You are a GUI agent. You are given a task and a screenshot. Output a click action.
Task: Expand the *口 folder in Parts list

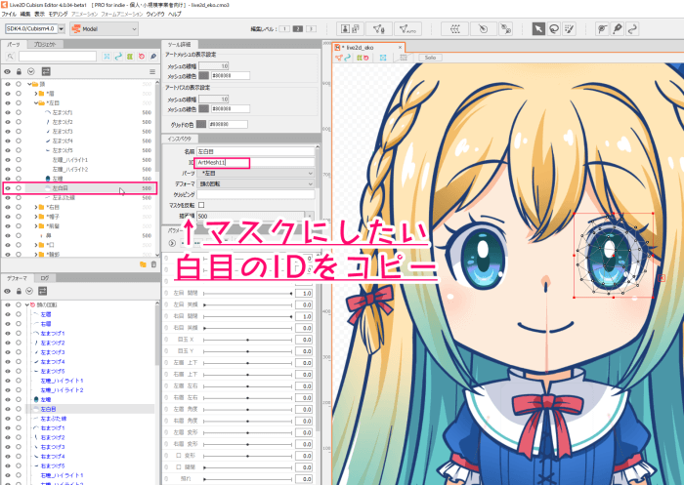(x=36, y=245)
